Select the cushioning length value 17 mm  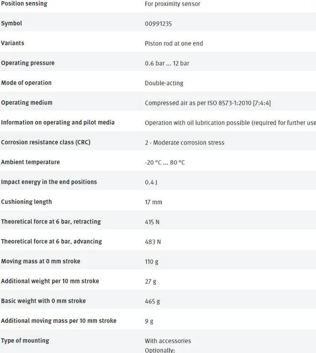point(153,202)
